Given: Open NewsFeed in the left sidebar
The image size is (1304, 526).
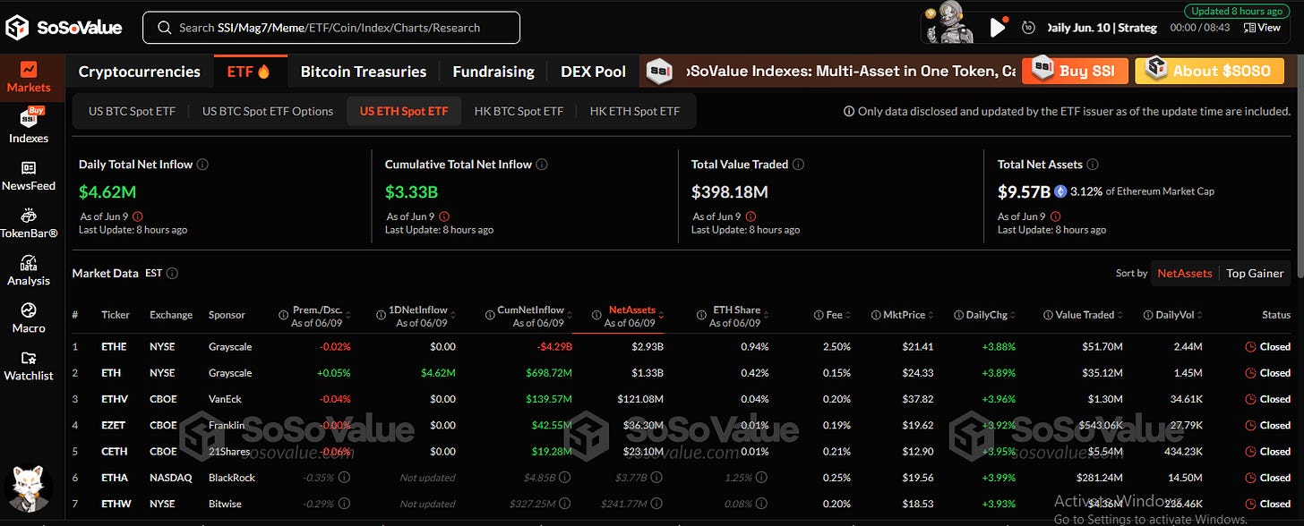Looking at the screenshot, I should 29,176.
